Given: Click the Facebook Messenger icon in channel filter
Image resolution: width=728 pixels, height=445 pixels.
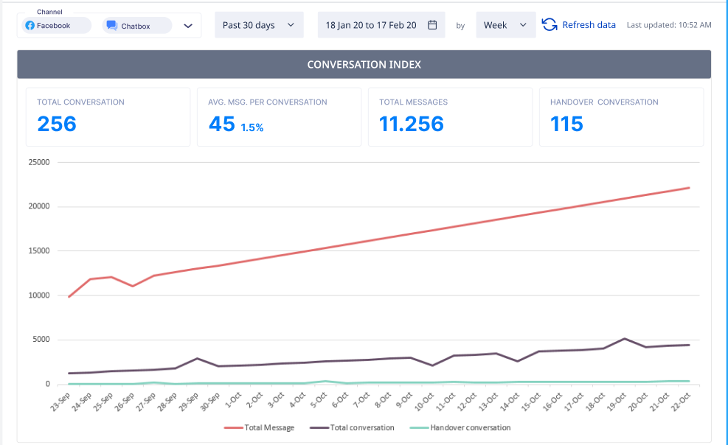Looking at the screenshot, I should pos(30,26).
